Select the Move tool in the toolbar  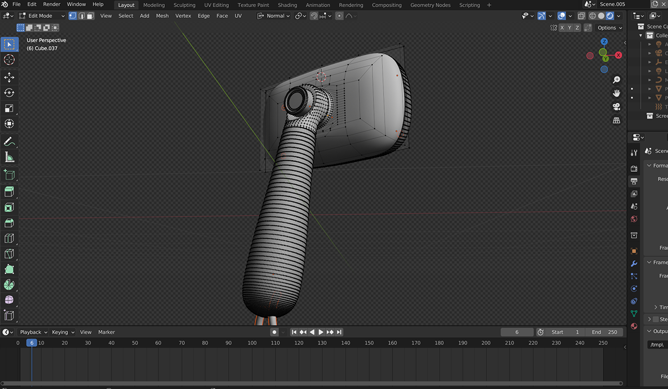pyautogui.click(x=9, y=77)
